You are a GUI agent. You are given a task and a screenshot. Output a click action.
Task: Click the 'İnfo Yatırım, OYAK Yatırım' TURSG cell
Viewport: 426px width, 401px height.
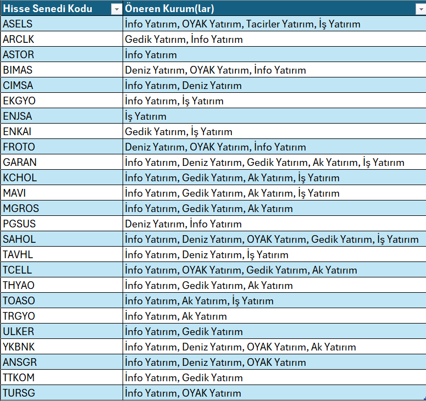pos(274,393)
